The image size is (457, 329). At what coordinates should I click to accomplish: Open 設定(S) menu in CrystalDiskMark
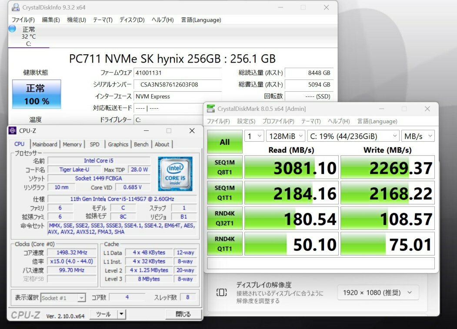click(x=246, y=121)
